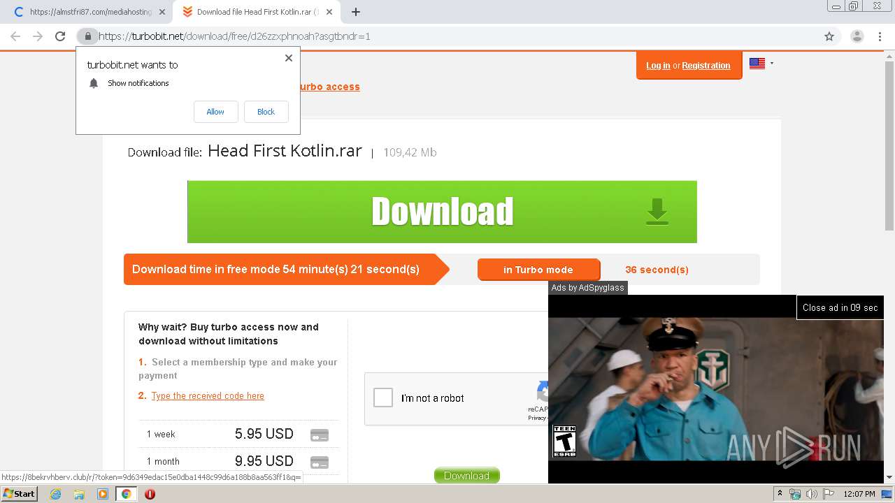Click the reCAPTCHA Privacy link
The width and height of the screenshot is (895, 503).
point(538,418)
